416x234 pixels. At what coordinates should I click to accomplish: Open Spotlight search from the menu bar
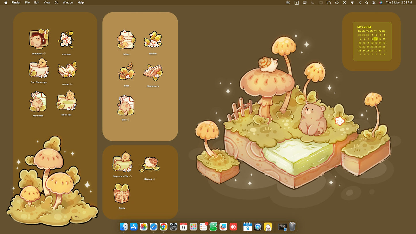tap(366, 3)
